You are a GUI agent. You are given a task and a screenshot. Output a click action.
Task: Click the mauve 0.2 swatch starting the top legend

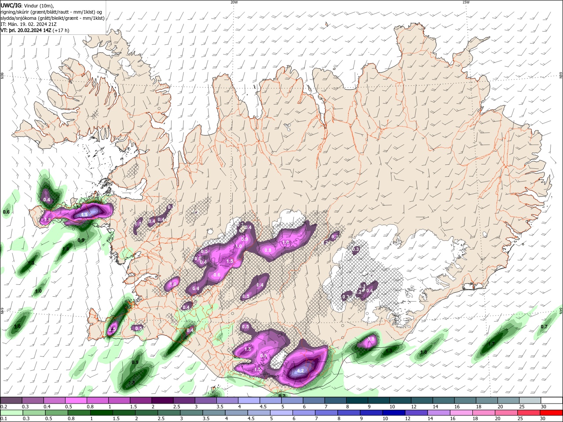click(11, 400)
